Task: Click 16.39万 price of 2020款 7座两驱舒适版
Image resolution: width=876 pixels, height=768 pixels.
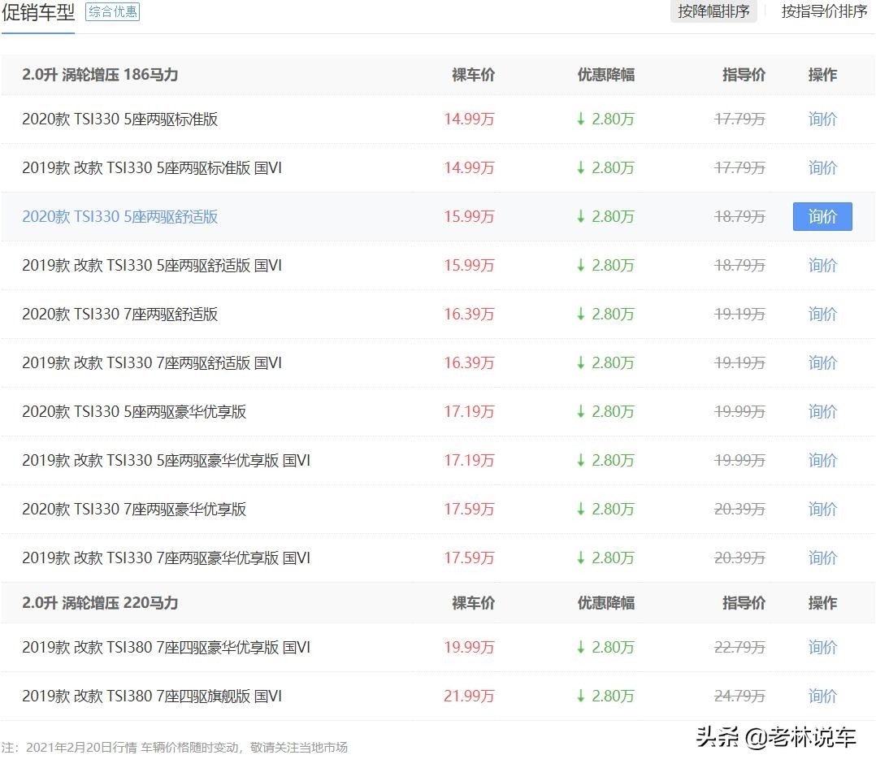Action: [469, 314]
